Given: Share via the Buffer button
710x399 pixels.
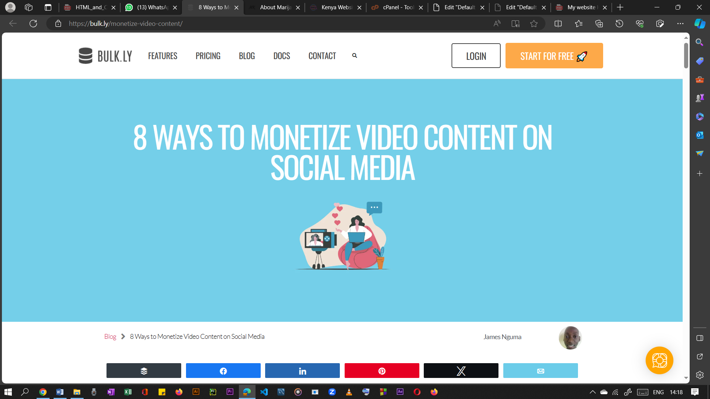Looking at the screenshot, I should (x=144, y=371).
